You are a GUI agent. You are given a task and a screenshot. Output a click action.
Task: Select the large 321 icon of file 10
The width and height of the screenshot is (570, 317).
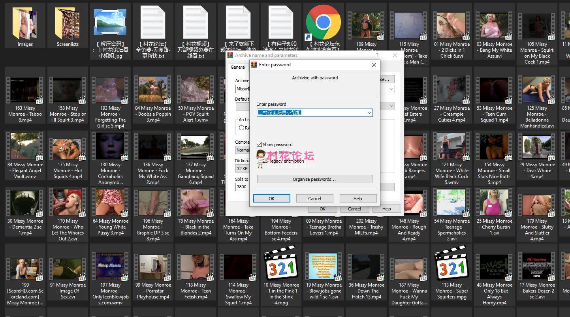point(281,263)
